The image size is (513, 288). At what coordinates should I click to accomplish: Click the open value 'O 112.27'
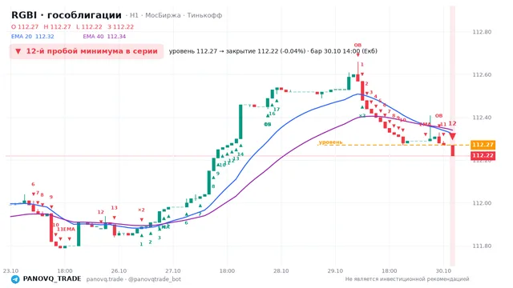[x=25, y=26]
